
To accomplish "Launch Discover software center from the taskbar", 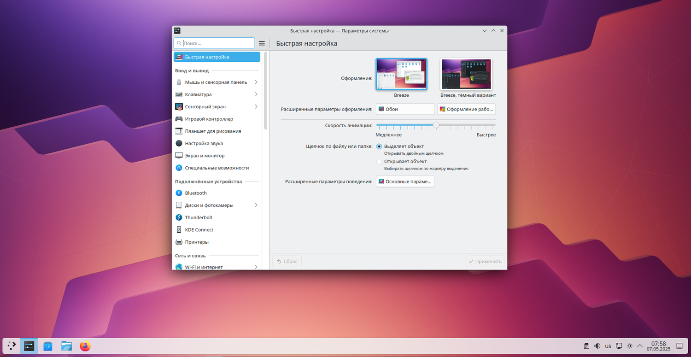I will (48, 346).
